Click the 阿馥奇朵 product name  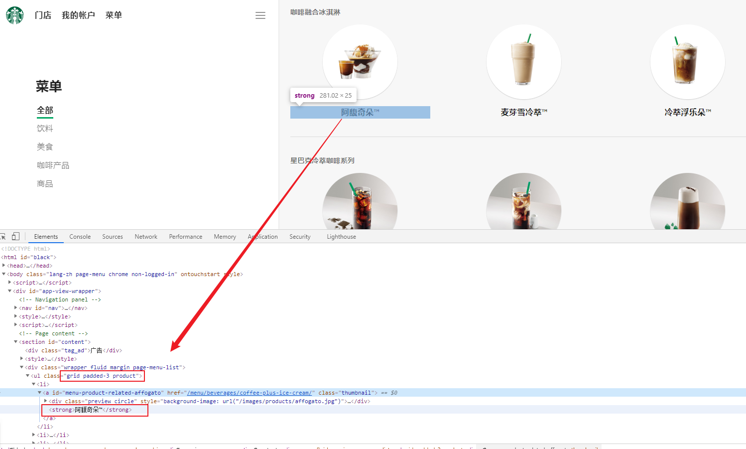point(360,113)
